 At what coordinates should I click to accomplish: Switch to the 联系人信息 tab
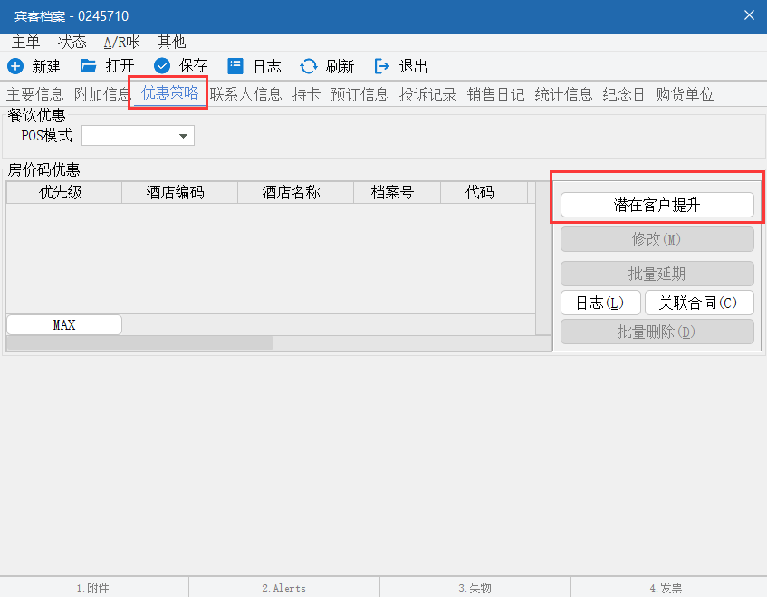tap(245, 94)
